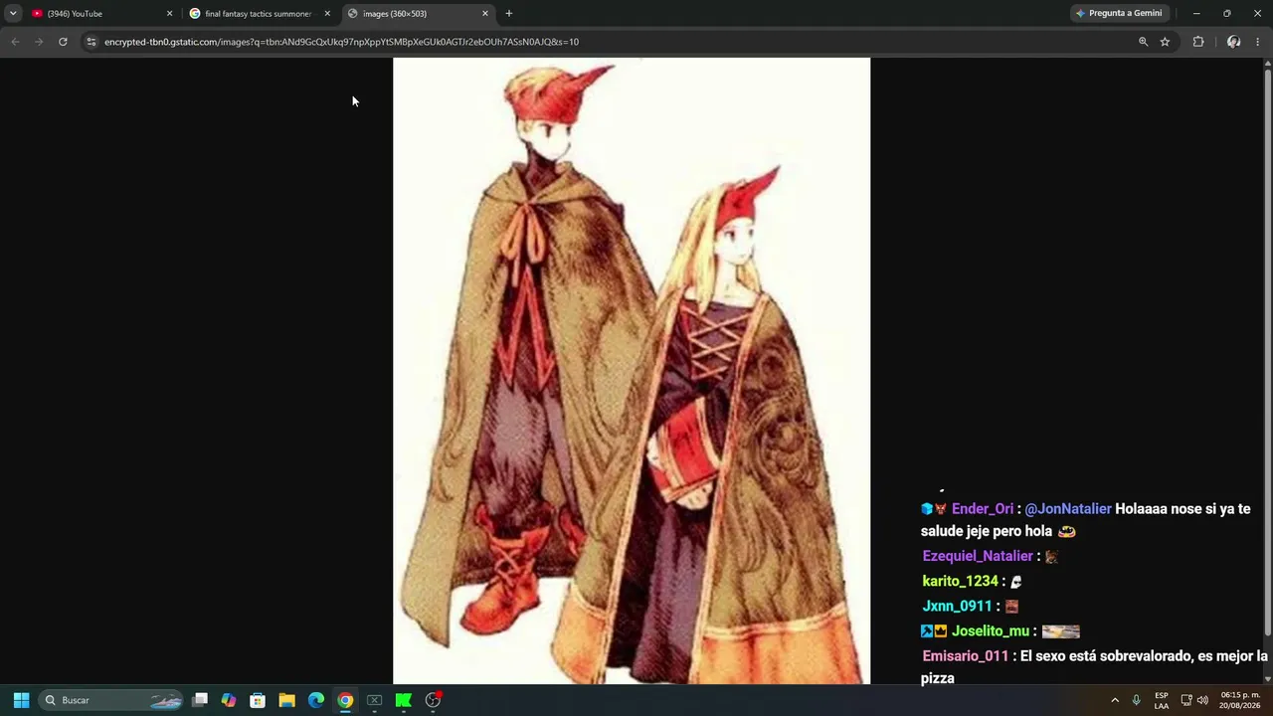Open the tab search dropdown arrow
This screenshot has width=1273, height=716.
[x=13, y=13]
